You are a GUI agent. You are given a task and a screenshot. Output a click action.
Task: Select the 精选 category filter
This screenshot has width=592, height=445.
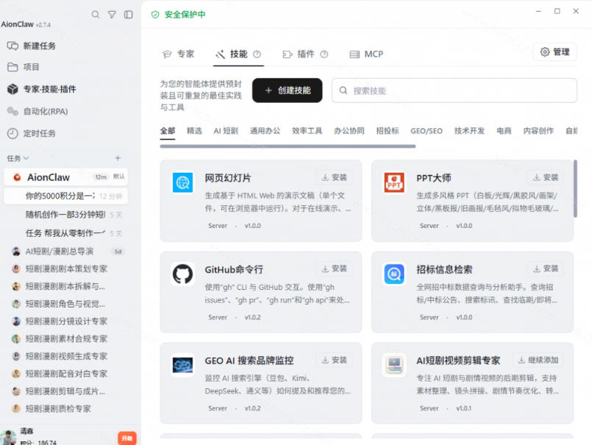tap(194, 131)
